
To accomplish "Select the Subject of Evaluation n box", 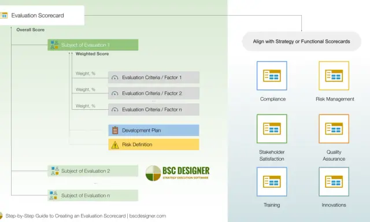I will [93, 195].
